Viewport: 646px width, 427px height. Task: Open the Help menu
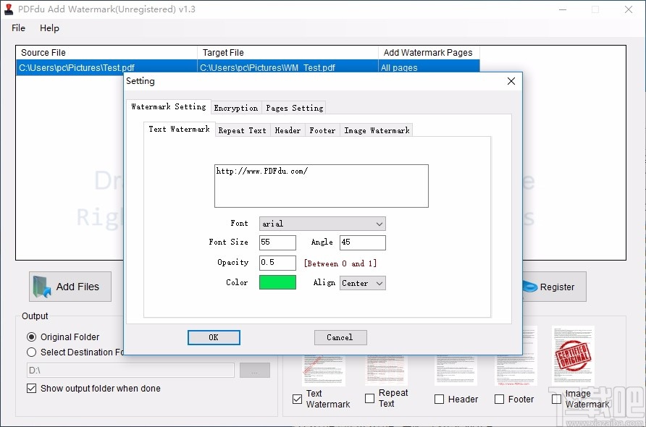click(x=49, y=28)
